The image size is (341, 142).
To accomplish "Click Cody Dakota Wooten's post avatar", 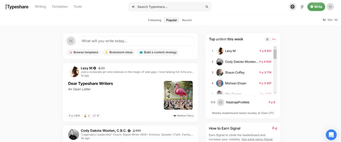I will 74,134.
